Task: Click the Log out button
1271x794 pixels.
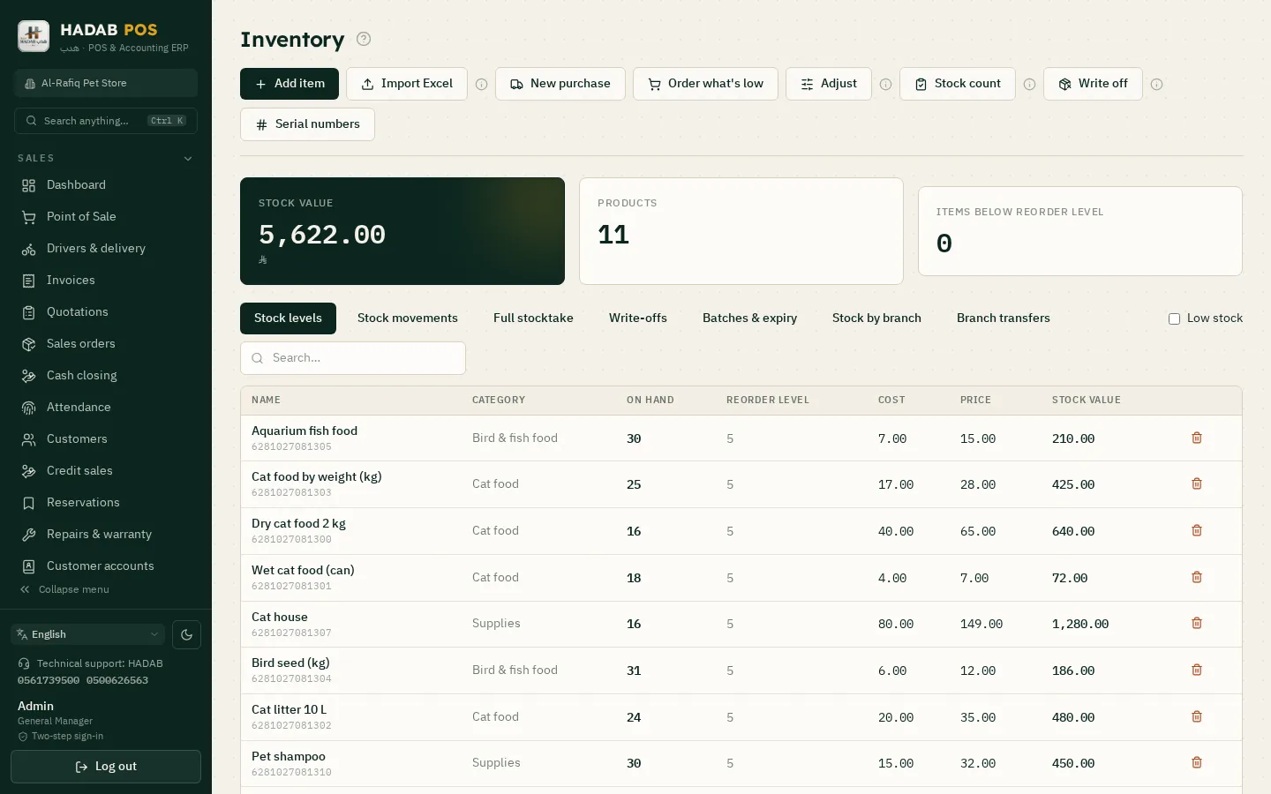Action: tap(106, 767)
